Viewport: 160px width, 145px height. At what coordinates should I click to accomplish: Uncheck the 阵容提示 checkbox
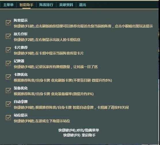point(8,22)
